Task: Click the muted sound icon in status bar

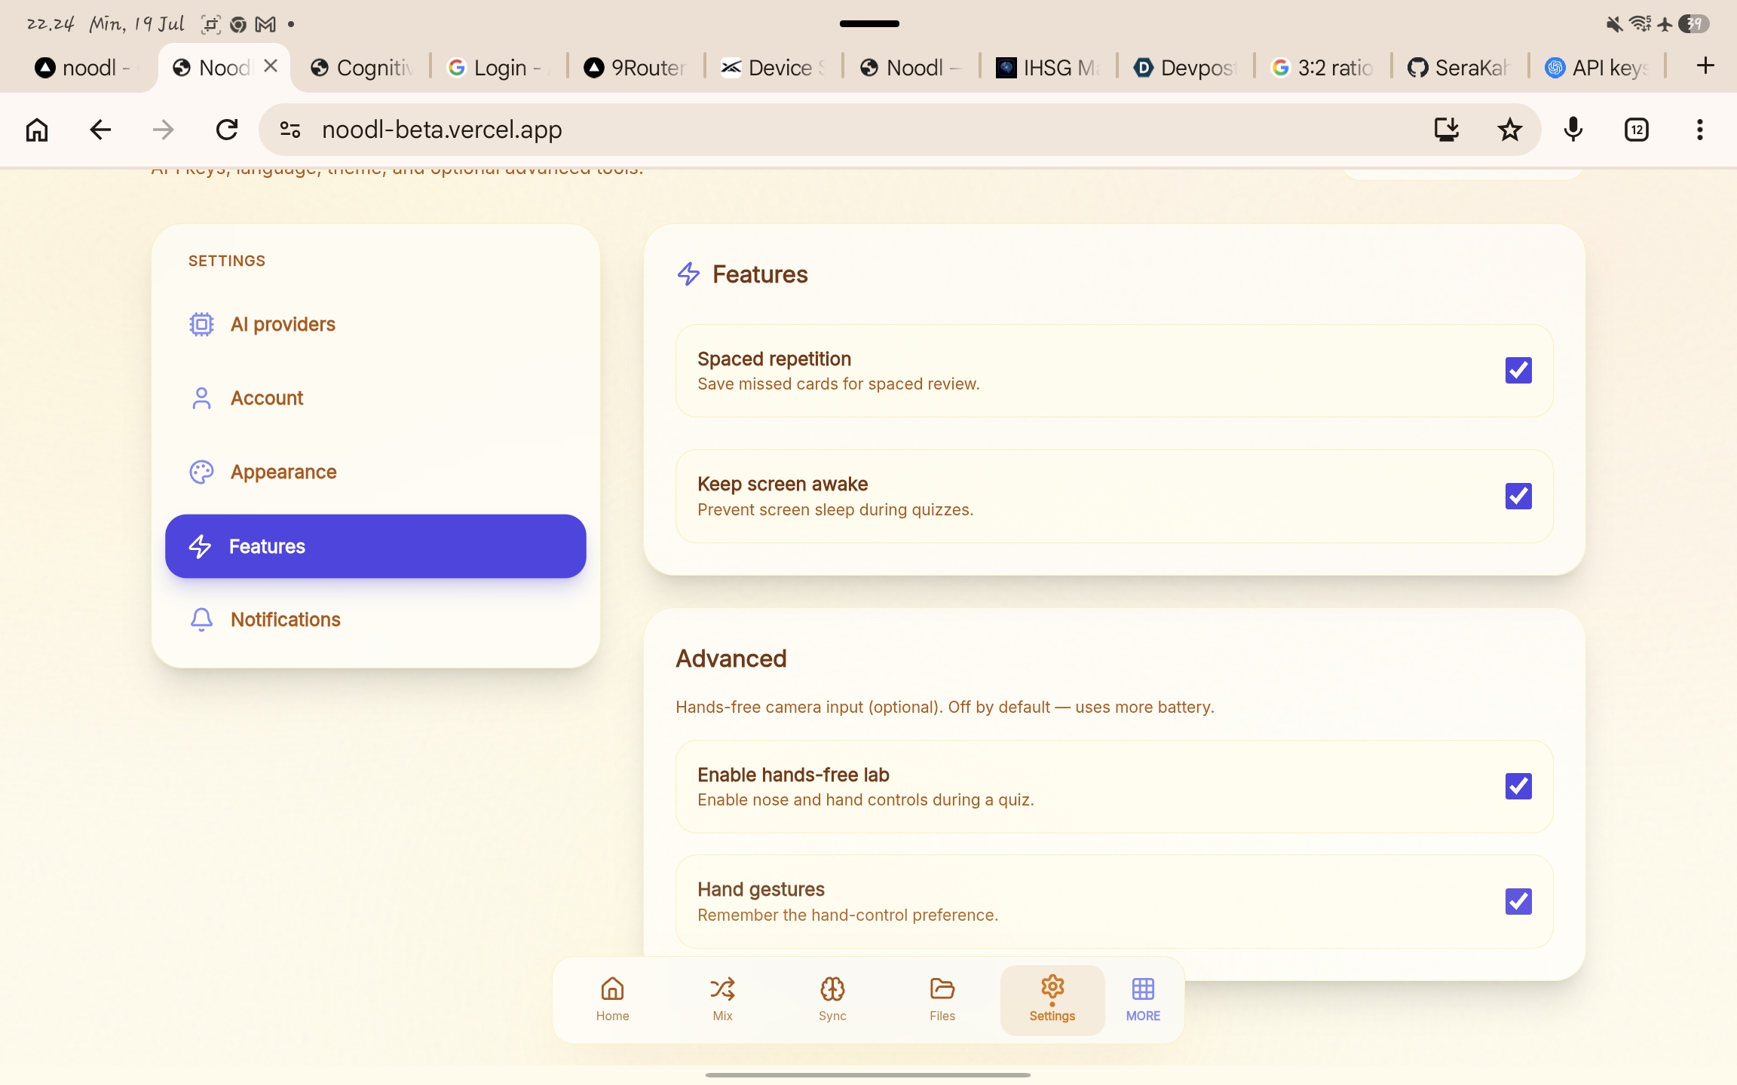Action: pyautogui.click(x=1614, y=24)
